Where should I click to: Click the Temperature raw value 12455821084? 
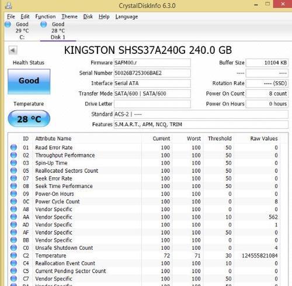tap(260, 256)
